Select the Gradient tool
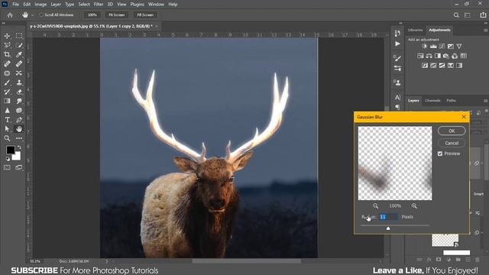The height and width of the screenshot is (275, 489). (x=7, y=101)
